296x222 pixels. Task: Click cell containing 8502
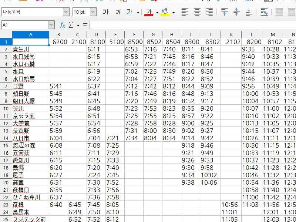click(153, 42)
